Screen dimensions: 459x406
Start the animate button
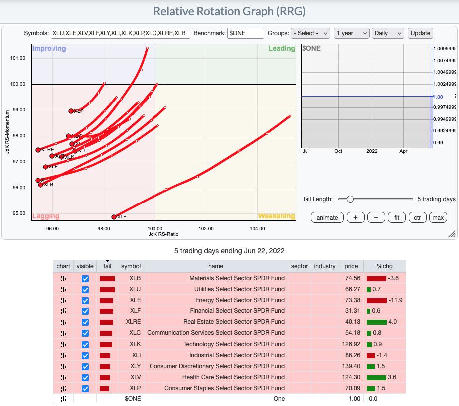(327, 218)
